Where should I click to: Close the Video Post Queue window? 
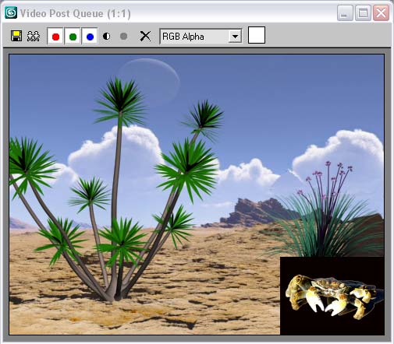tap(381, 13)
